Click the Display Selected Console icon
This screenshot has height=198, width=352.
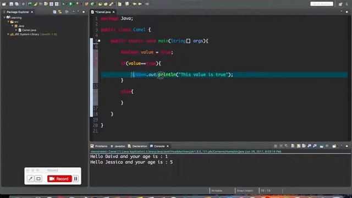tap(327, 146)
